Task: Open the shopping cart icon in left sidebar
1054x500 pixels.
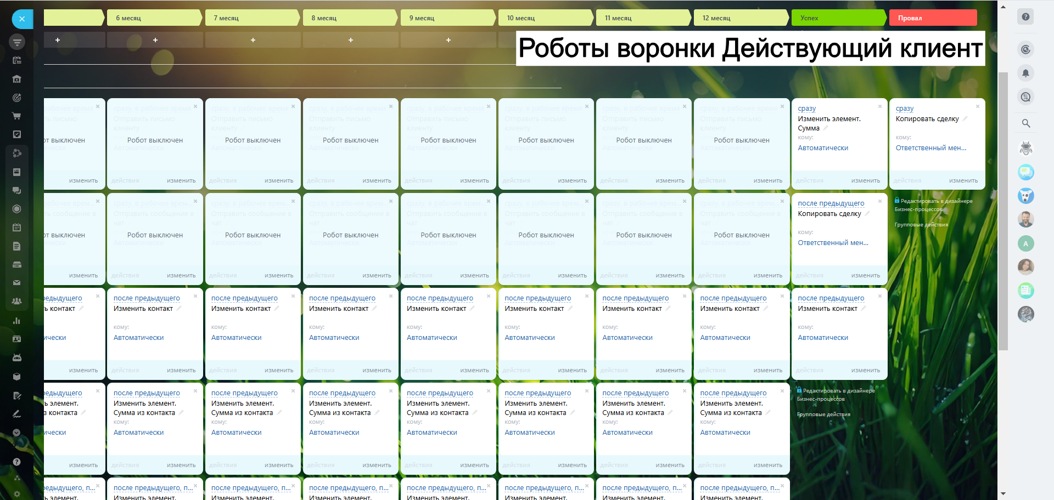Action: pos(16,116)
